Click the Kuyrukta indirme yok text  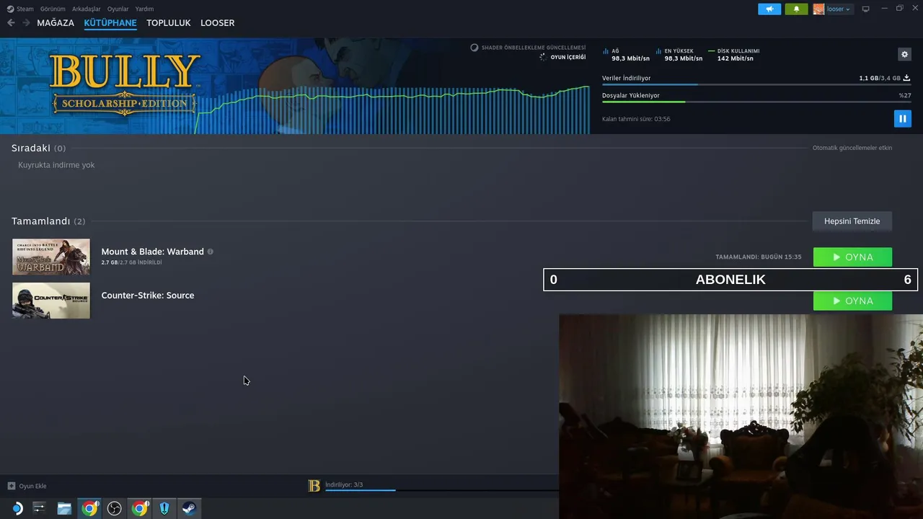[56, 165]
